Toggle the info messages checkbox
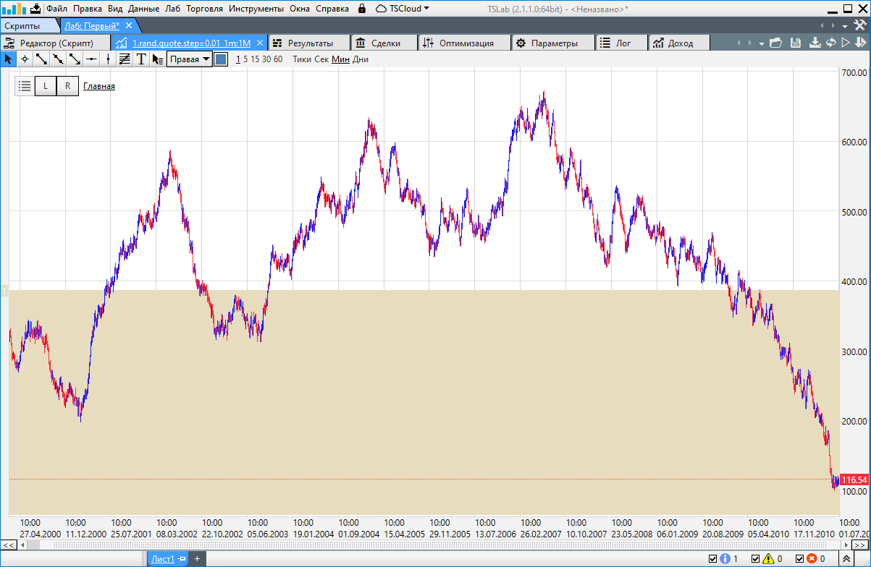The height and width of the screenshot is (567, 871). pos(713,559)
